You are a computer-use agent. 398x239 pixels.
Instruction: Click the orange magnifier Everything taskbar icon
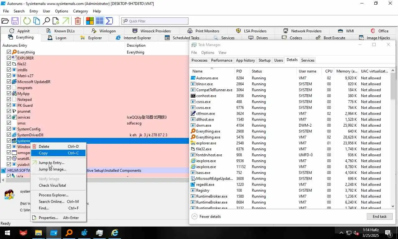69,233
